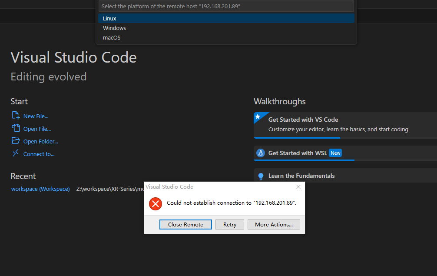
Task: Close the error dialog with the X
Action: [x=298, y=187]
